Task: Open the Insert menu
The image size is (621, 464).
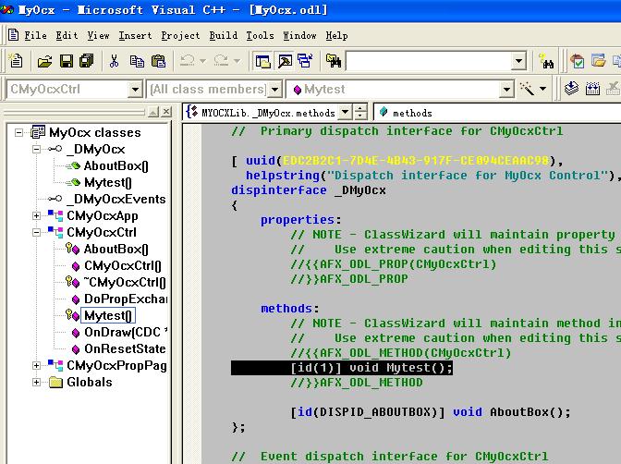Action: [135, 35]
